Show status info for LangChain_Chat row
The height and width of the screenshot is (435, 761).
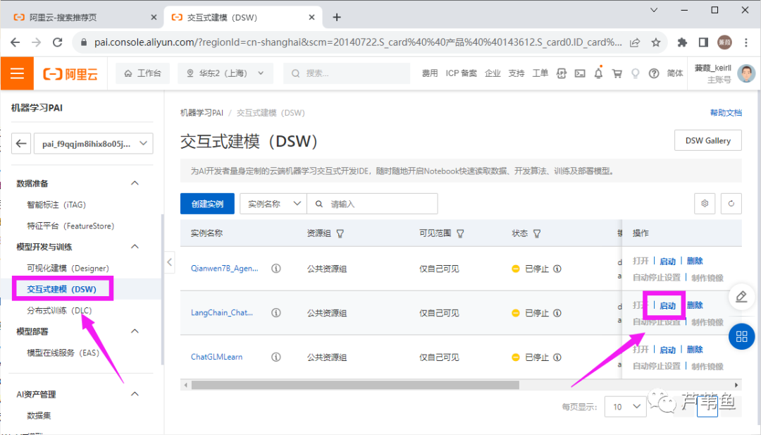click(557, 312)
